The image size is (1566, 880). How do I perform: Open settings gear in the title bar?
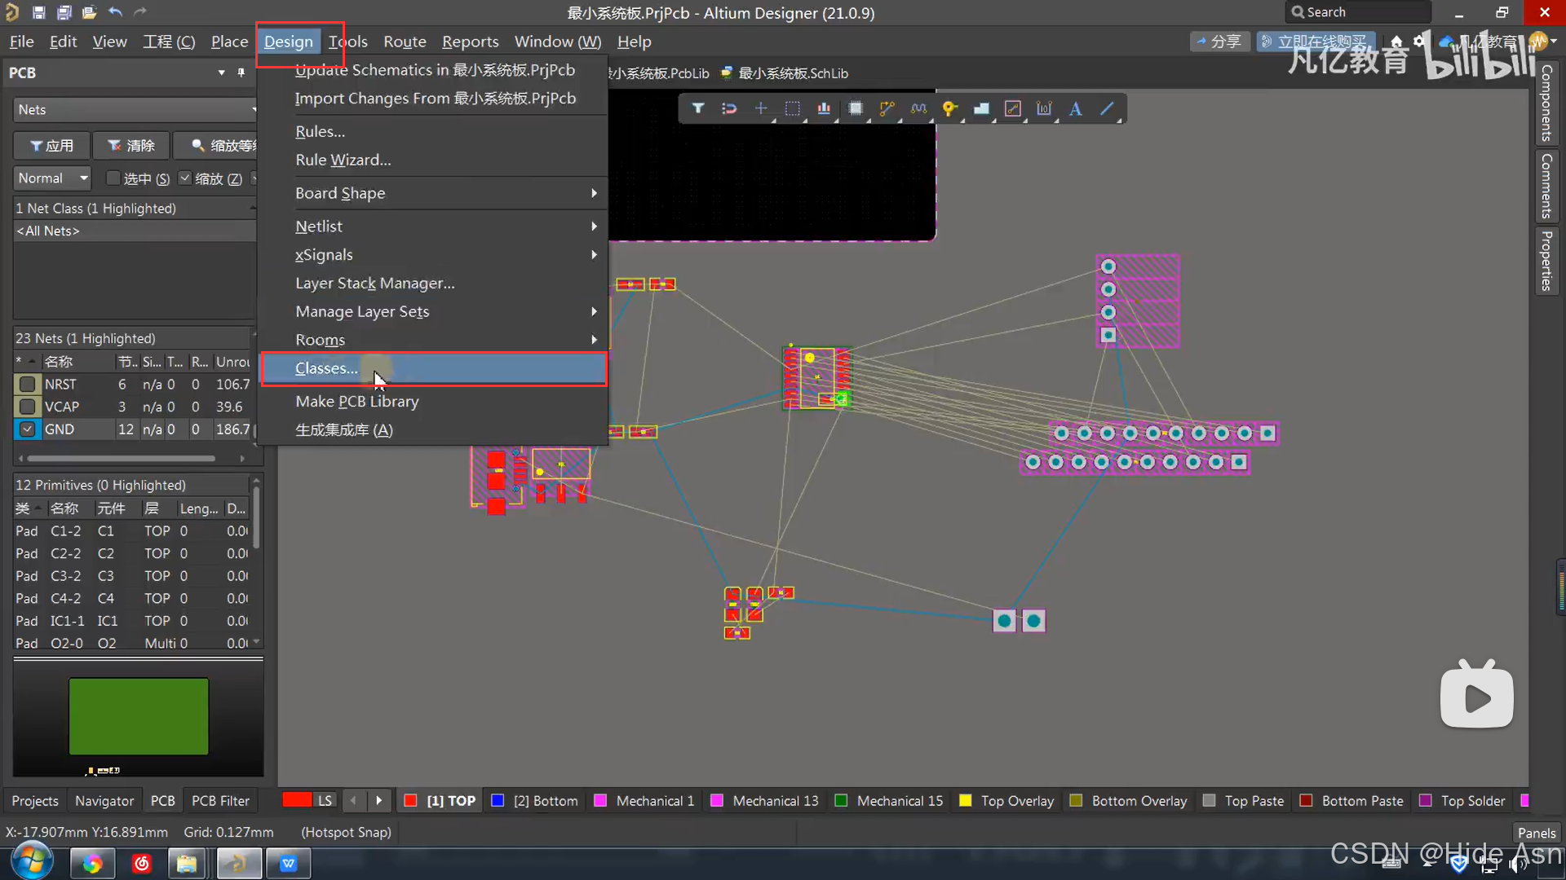point(1419,41)
